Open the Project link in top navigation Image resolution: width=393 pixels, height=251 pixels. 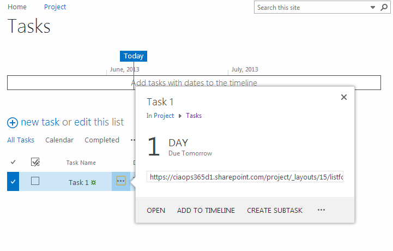pyautogui.click(x=55, y=7)
